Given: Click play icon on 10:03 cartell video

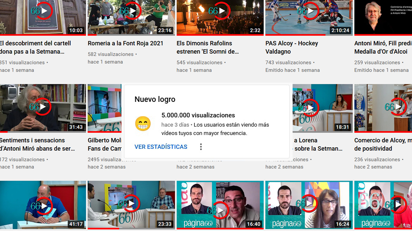Looking at the screenshot, I should point(44,11).
